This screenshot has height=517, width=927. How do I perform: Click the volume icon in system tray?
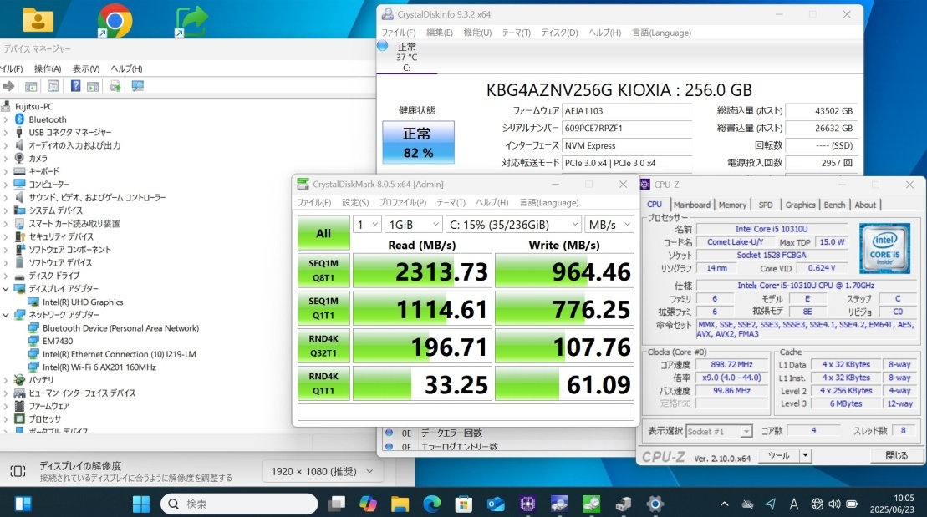(834, 504)
